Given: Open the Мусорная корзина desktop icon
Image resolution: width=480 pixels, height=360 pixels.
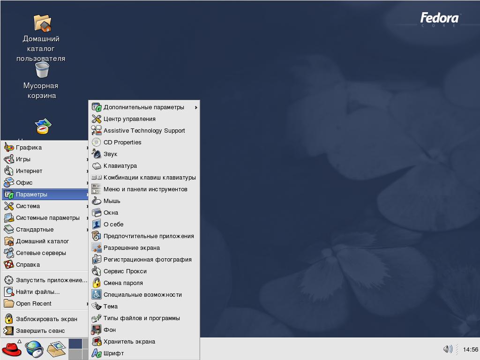Looking at the screenshot, I should (x=42, y=70).
